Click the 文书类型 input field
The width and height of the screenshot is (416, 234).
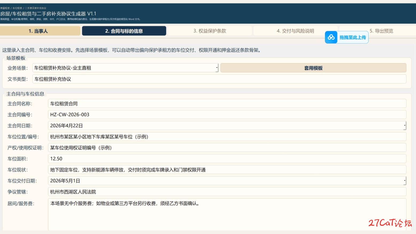219,79
